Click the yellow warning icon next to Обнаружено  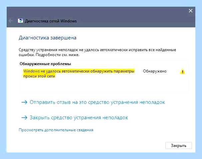click(182, 71)
